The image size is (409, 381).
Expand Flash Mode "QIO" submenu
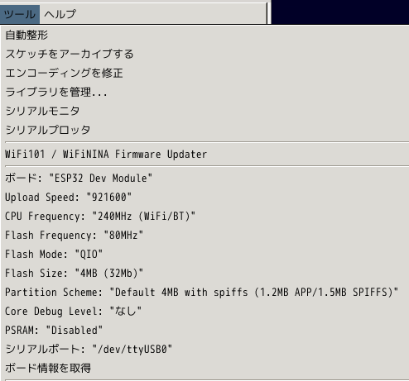pyautogui.click(x=205, y=255)
